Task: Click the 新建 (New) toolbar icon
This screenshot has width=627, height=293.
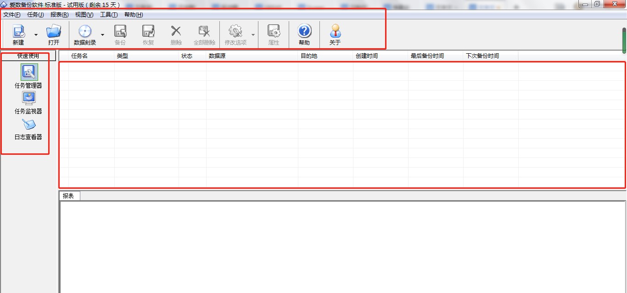Action: pos(18,31)
